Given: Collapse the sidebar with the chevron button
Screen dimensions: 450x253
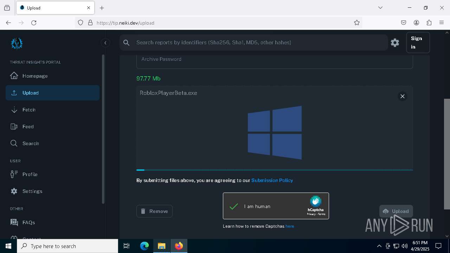Looking at the screenshot, I should (x=105, y=43).
